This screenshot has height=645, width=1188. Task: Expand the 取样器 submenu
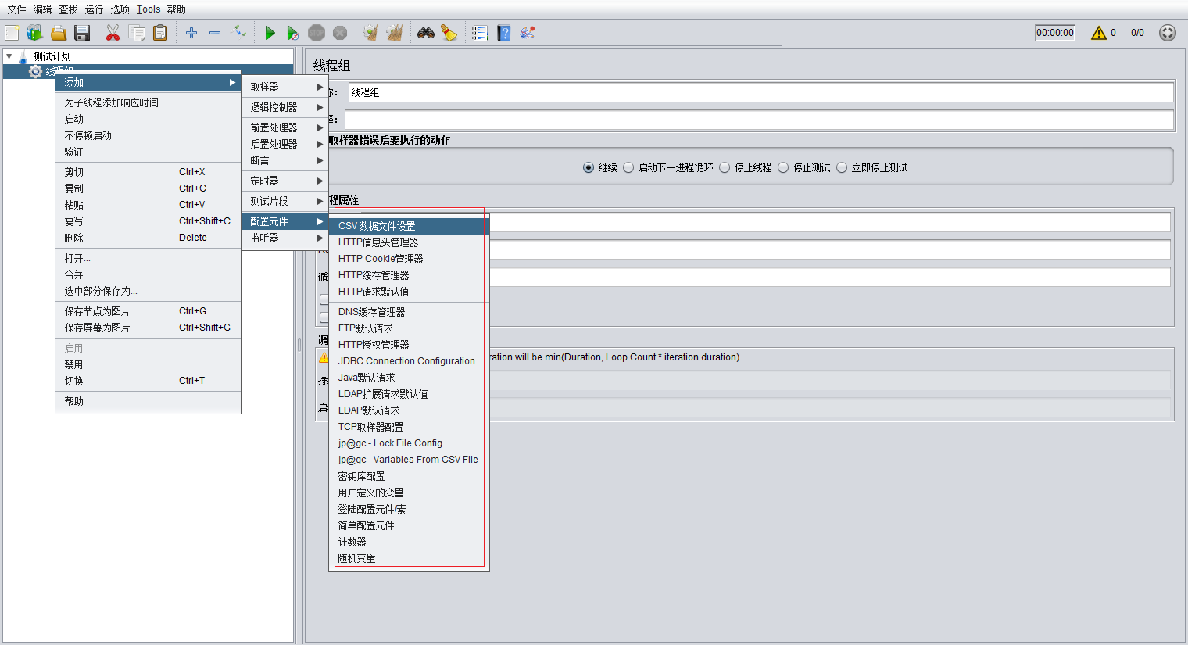pyautogui.click(x=284, y=87)
